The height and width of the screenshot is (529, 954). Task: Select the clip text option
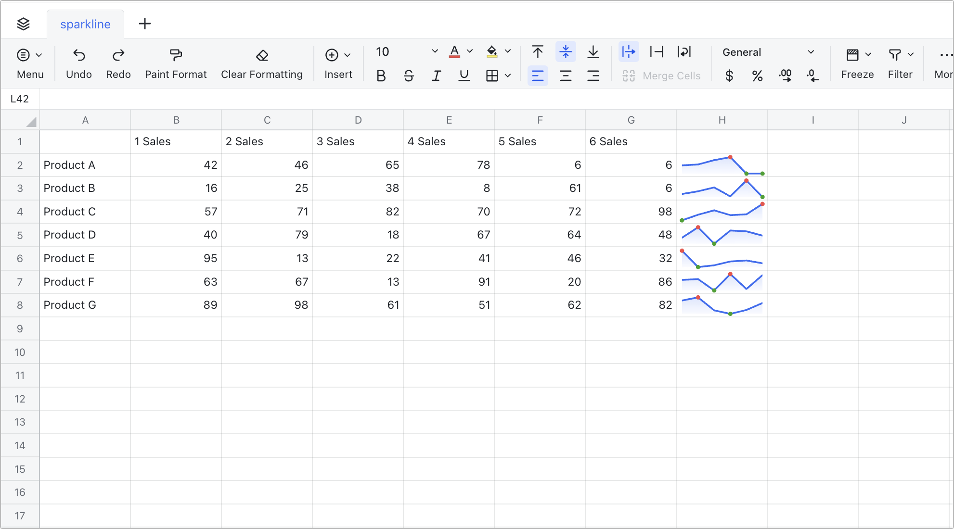(657, 51)
